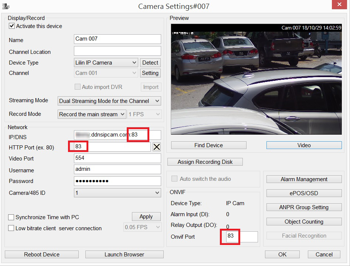The height and width of the screenshot is (266, 350).
Task: Expand the Streaming Mode dropdown
Action: pos(110,101)
